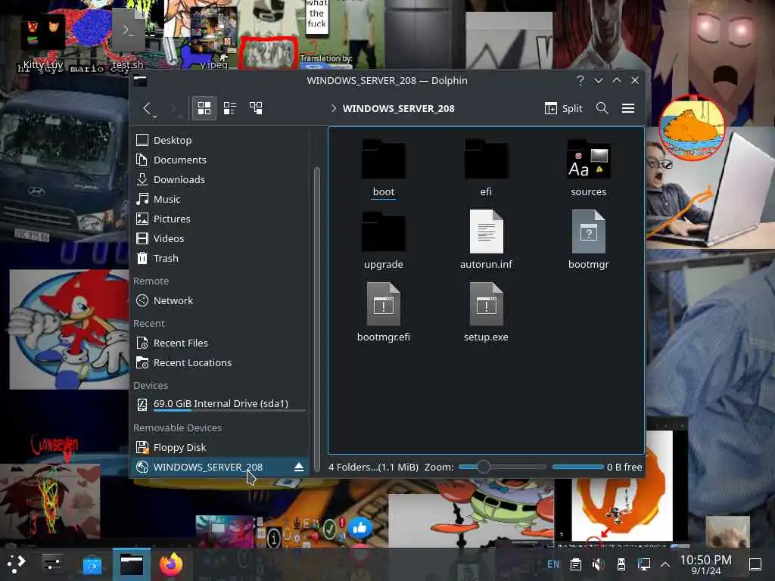This screenshot has width=775, height=581.
Task: Eject the WINDOWS_SERVER_208 disc
Action: click(x=298, y=468)
